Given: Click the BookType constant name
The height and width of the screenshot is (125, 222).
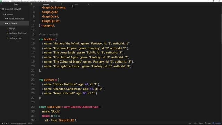Looking at the screenshot, I should coord(54,107).
